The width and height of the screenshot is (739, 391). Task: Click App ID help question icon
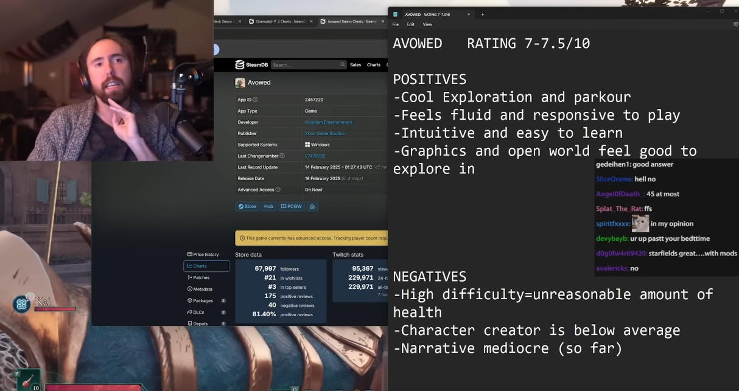(255, 100)
